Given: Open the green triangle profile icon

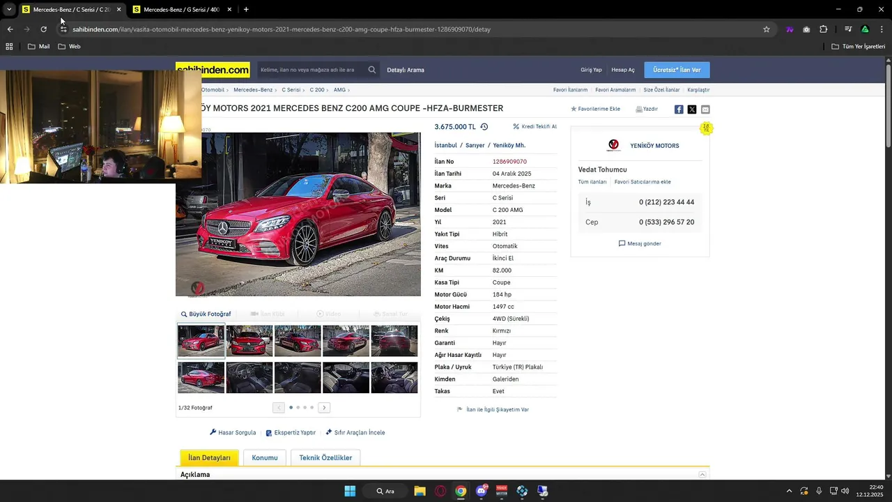Looking at the screenshot, I should coord(865,29).
